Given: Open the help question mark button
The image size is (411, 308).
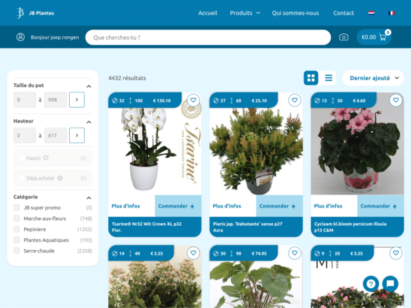Looking at the screenshot, I should point(371,283).
